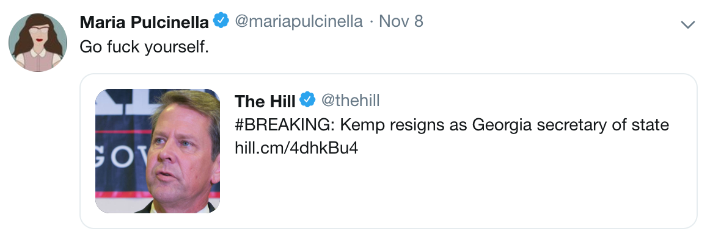Screen dimensions: 710x234
Task: Click the dot separator before Nov 8
Action: (371, 22)
